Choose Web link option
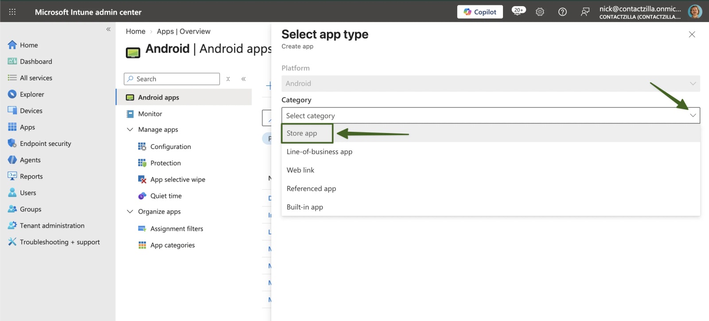709x321 pixels. (x=491, y=170)
